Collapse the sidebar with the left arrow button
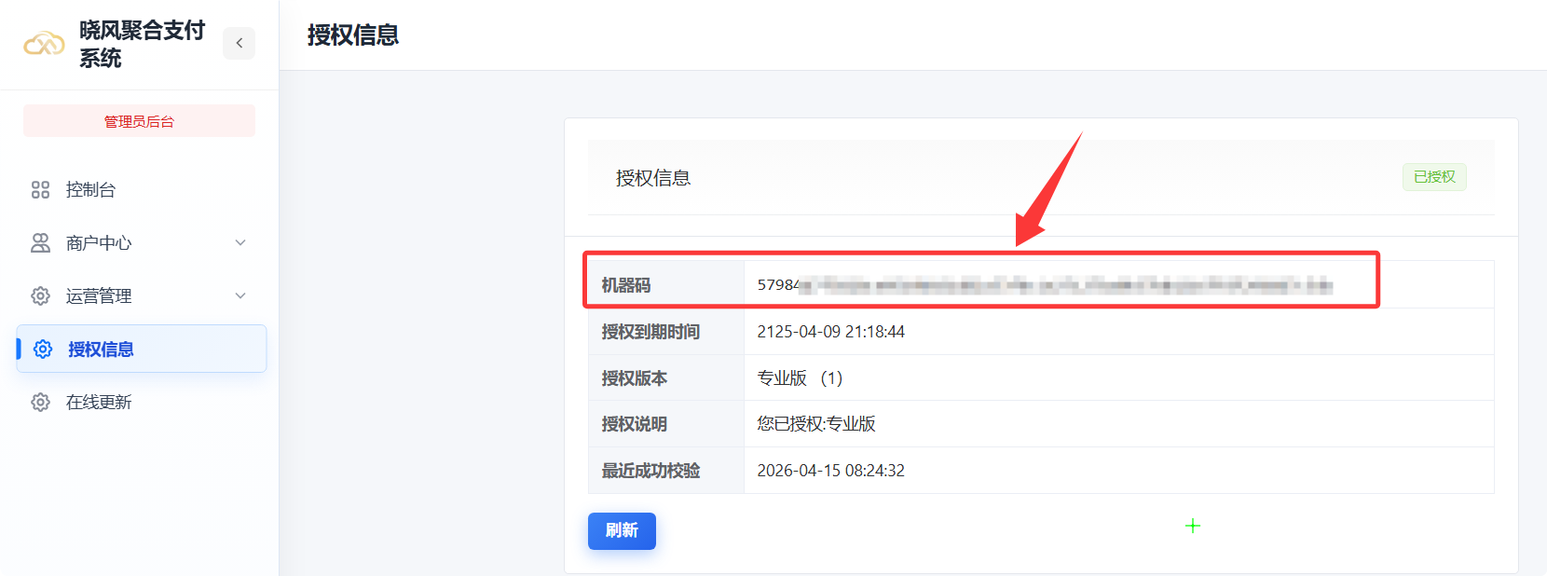 [x=239, y=43]
